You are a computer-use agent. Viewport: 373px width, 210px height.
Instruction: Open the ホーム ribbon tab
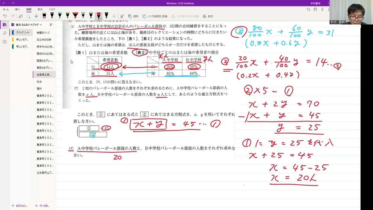6,9
